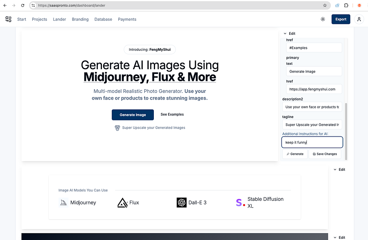Click the Generate Image hero button
Screen dimensions: 368x240
[x=133, y=115]
